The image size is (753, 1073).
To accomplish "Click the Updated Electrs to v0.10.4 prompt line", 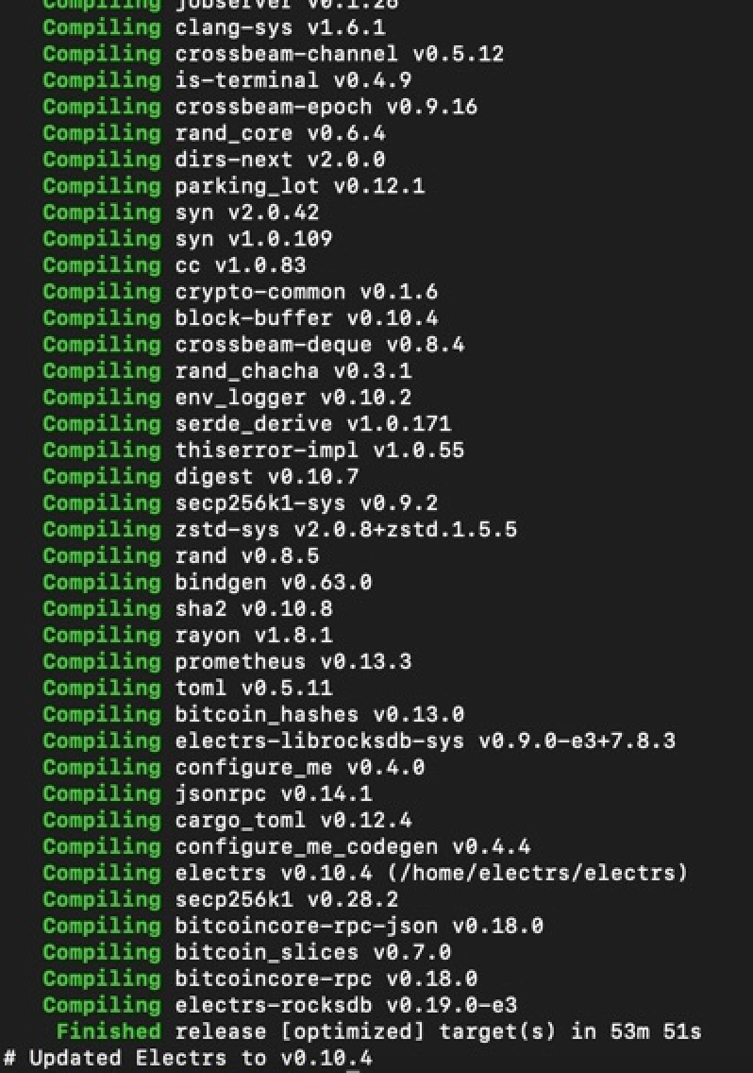I will pos(188,1058).
